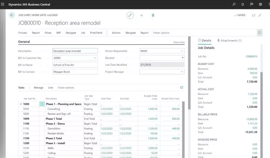Delete the job with trash icon

(153, 15)
